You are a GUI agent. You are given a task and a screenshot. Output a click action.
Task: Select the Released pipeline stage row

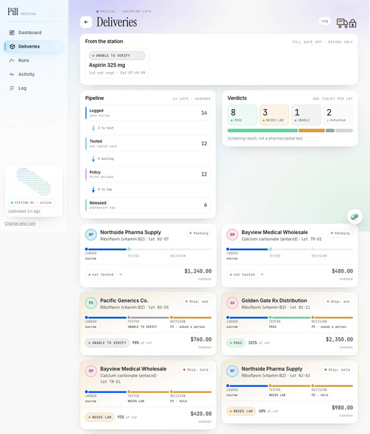coord(148,205)
